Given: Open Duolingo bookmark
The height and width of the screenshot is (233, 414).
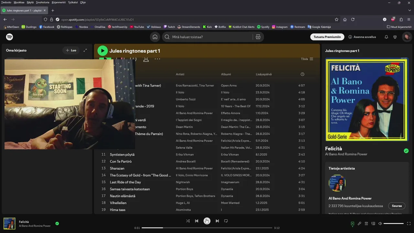Looking at the screenshot, I should coord(29,27).
